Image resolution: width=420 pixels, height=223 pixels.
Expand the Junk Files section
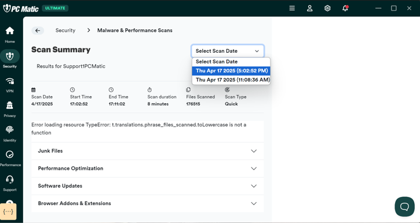(147, 151)
